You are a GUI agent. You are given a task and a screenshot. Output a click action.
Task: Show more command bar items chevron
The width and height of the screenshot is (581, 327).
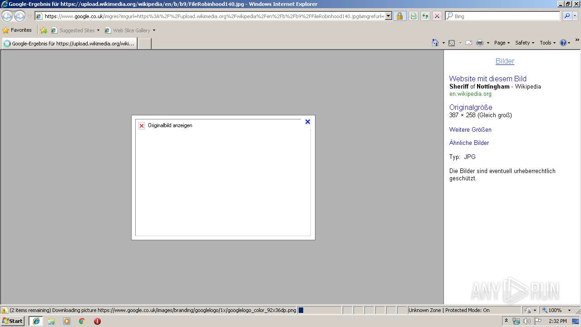pyautogui.click(x=577, y=40)
